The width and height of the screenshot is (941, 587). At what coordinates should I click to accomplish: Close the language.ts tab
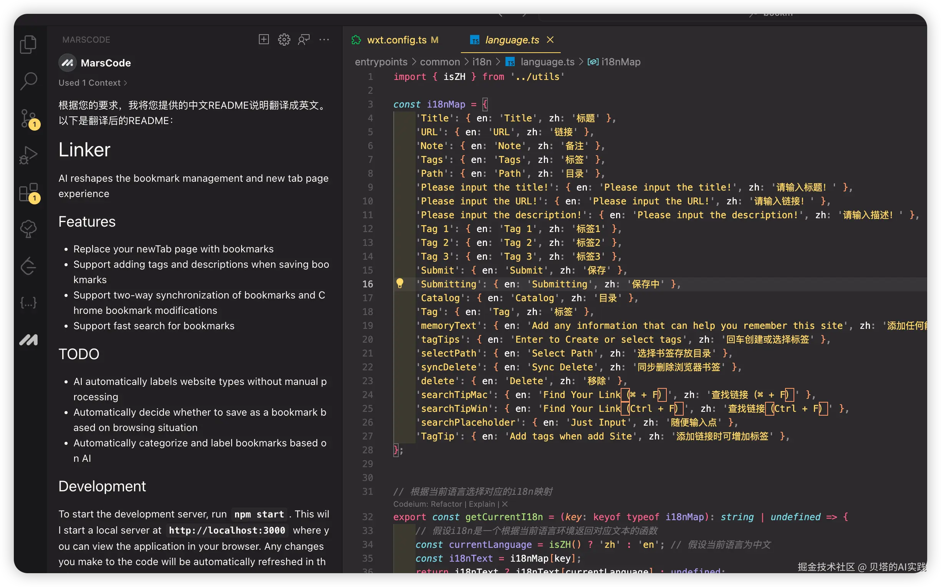point(550,40)
